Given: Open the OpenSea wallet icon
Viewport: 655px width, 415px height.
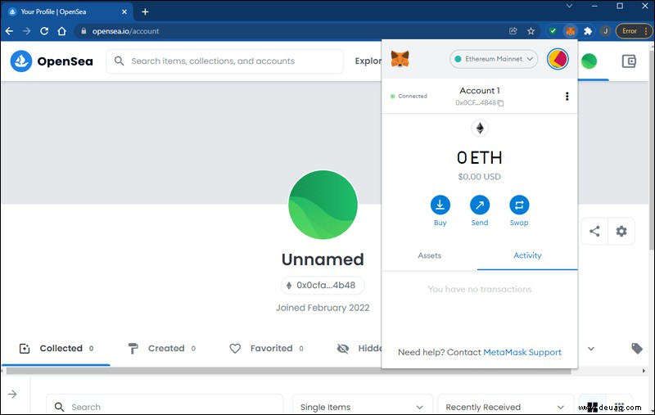Looking at the screenshot, I should (x=629, y=61).
